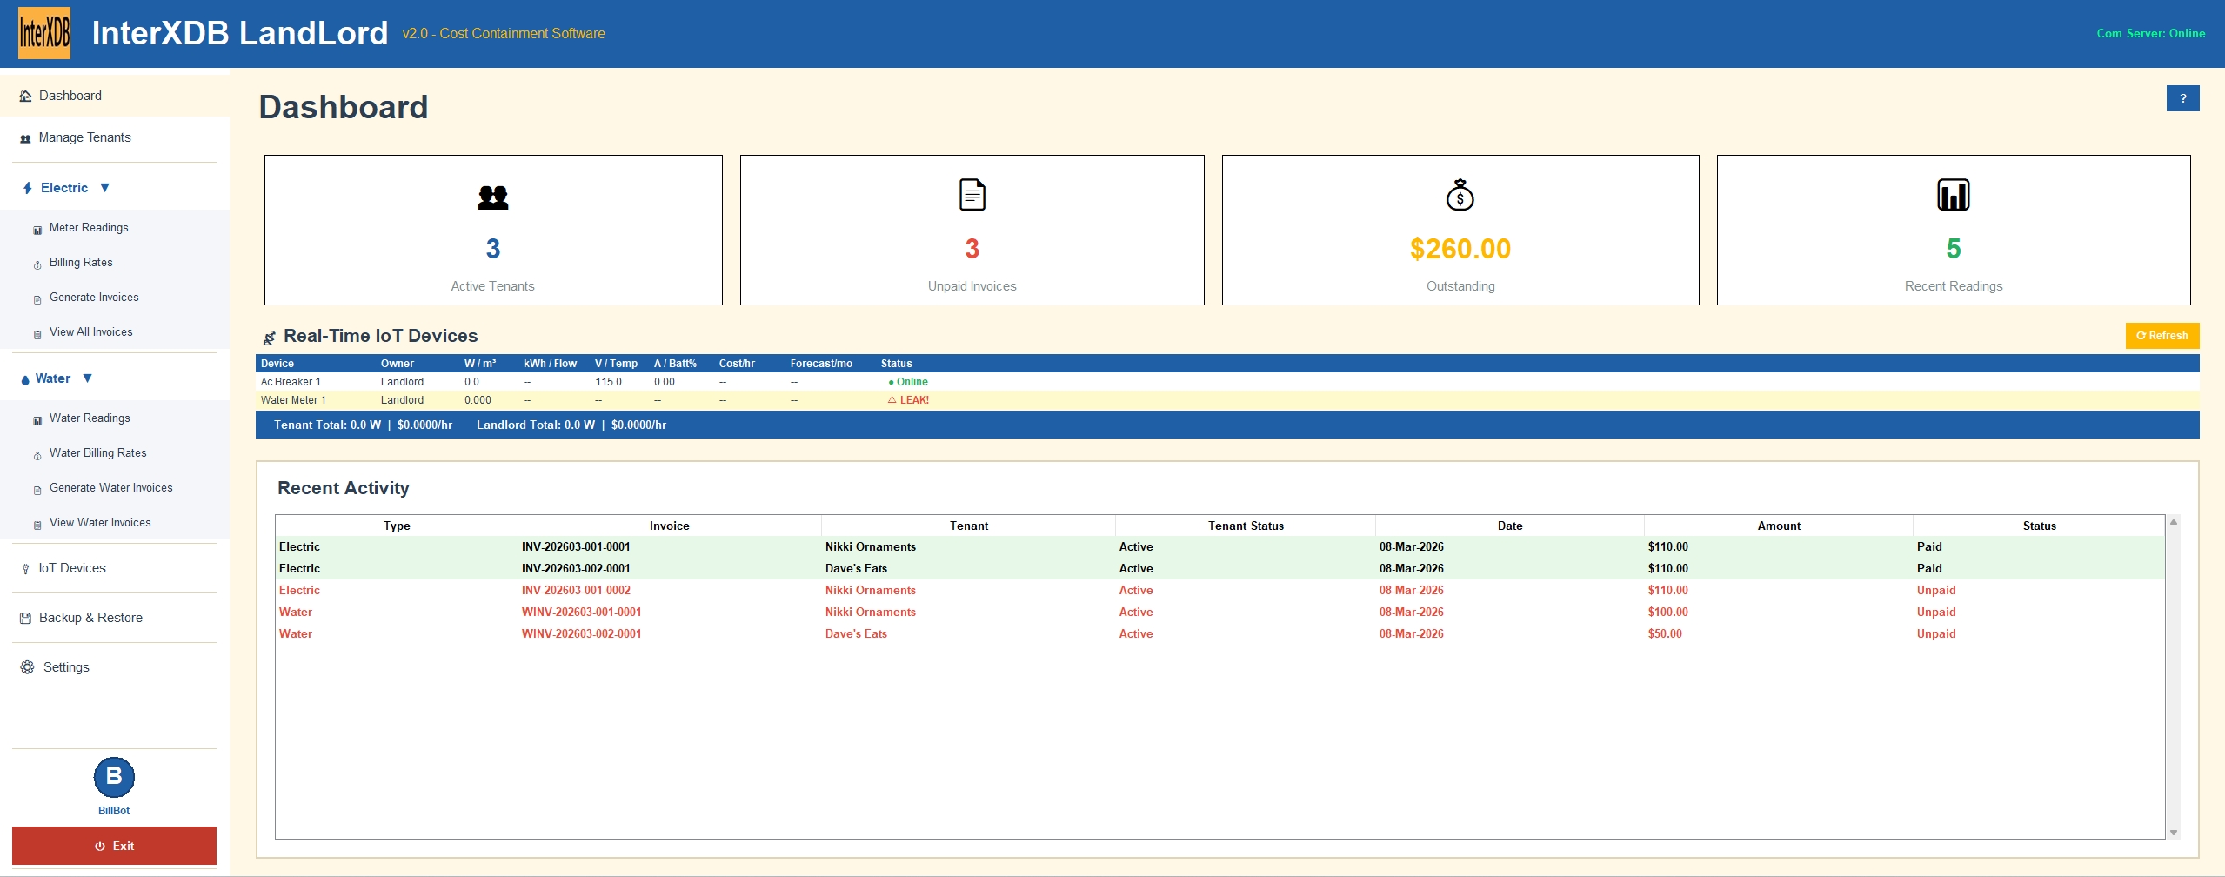
Task: Click the Unpaid Invoices document icon
Action: tap(972, 195)
